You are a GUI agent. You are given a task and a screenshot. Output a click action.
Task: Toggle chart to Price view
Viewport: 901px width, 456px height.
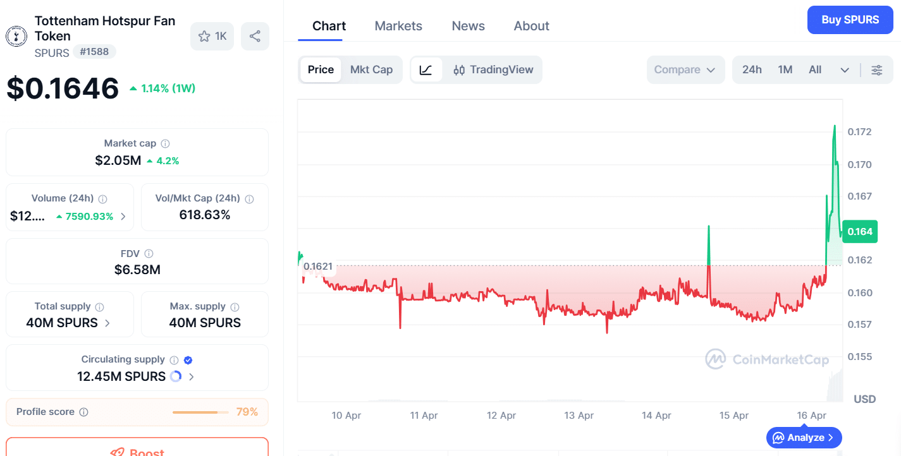click(321, 70)
